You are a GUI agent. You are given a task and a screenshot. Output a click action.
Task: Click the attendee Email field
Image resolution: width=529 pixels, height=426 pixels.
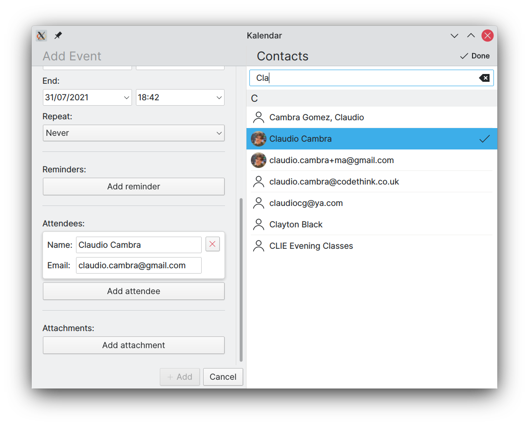tap(139, 265)
